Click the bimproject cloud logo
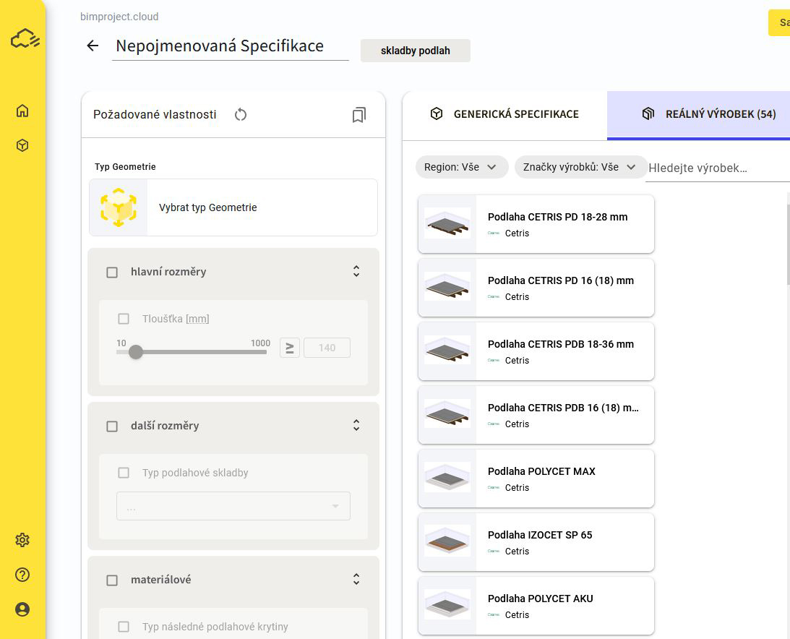 coord(25,38)
